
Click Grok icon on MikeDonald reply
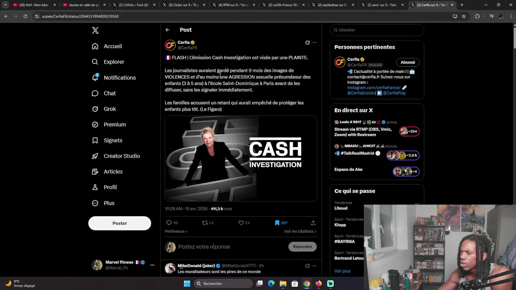308,266
